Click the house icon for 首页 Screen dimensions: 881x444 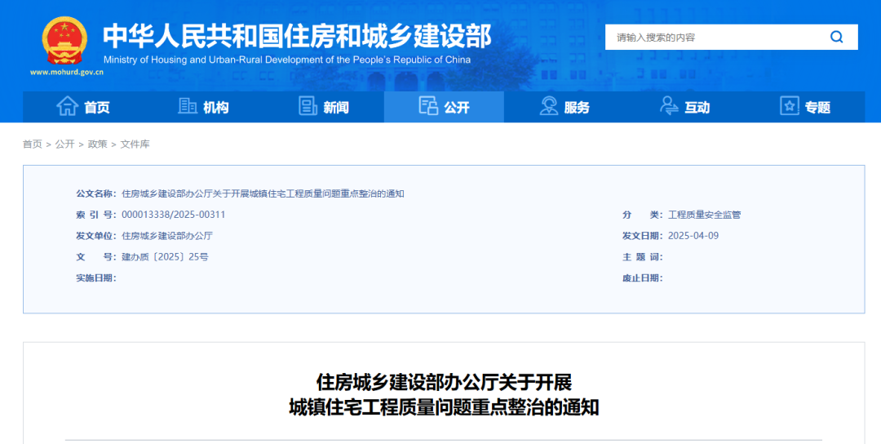(67, 106)
